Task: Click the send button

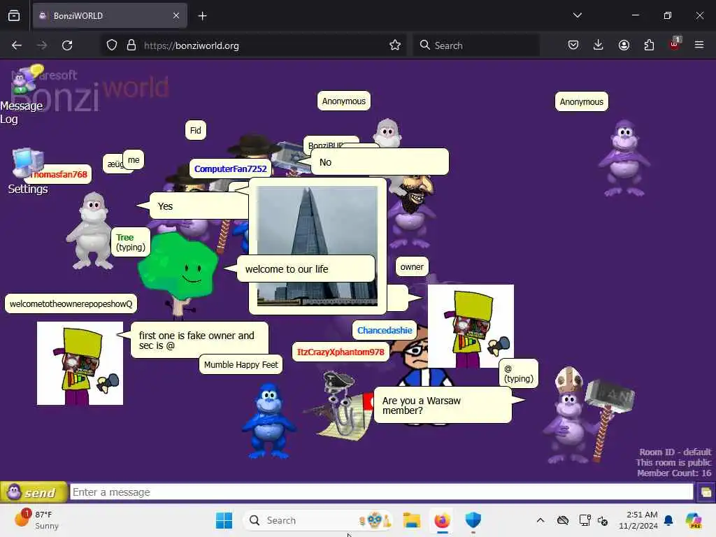Action: coord(34,492)
